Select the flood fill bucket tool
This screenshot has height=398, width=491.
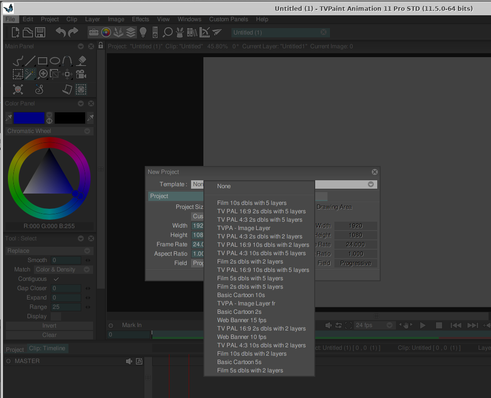(x=81, y=61)
